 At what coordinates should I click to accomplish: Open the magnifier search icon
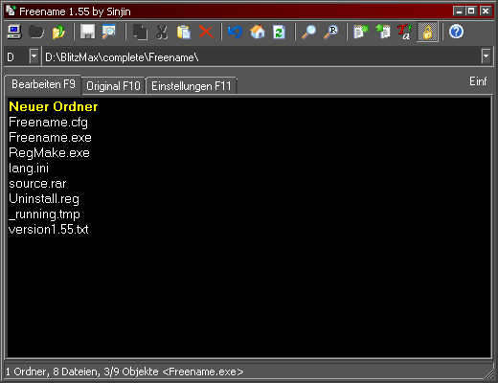pyautogui.click(x=308, y=32)
